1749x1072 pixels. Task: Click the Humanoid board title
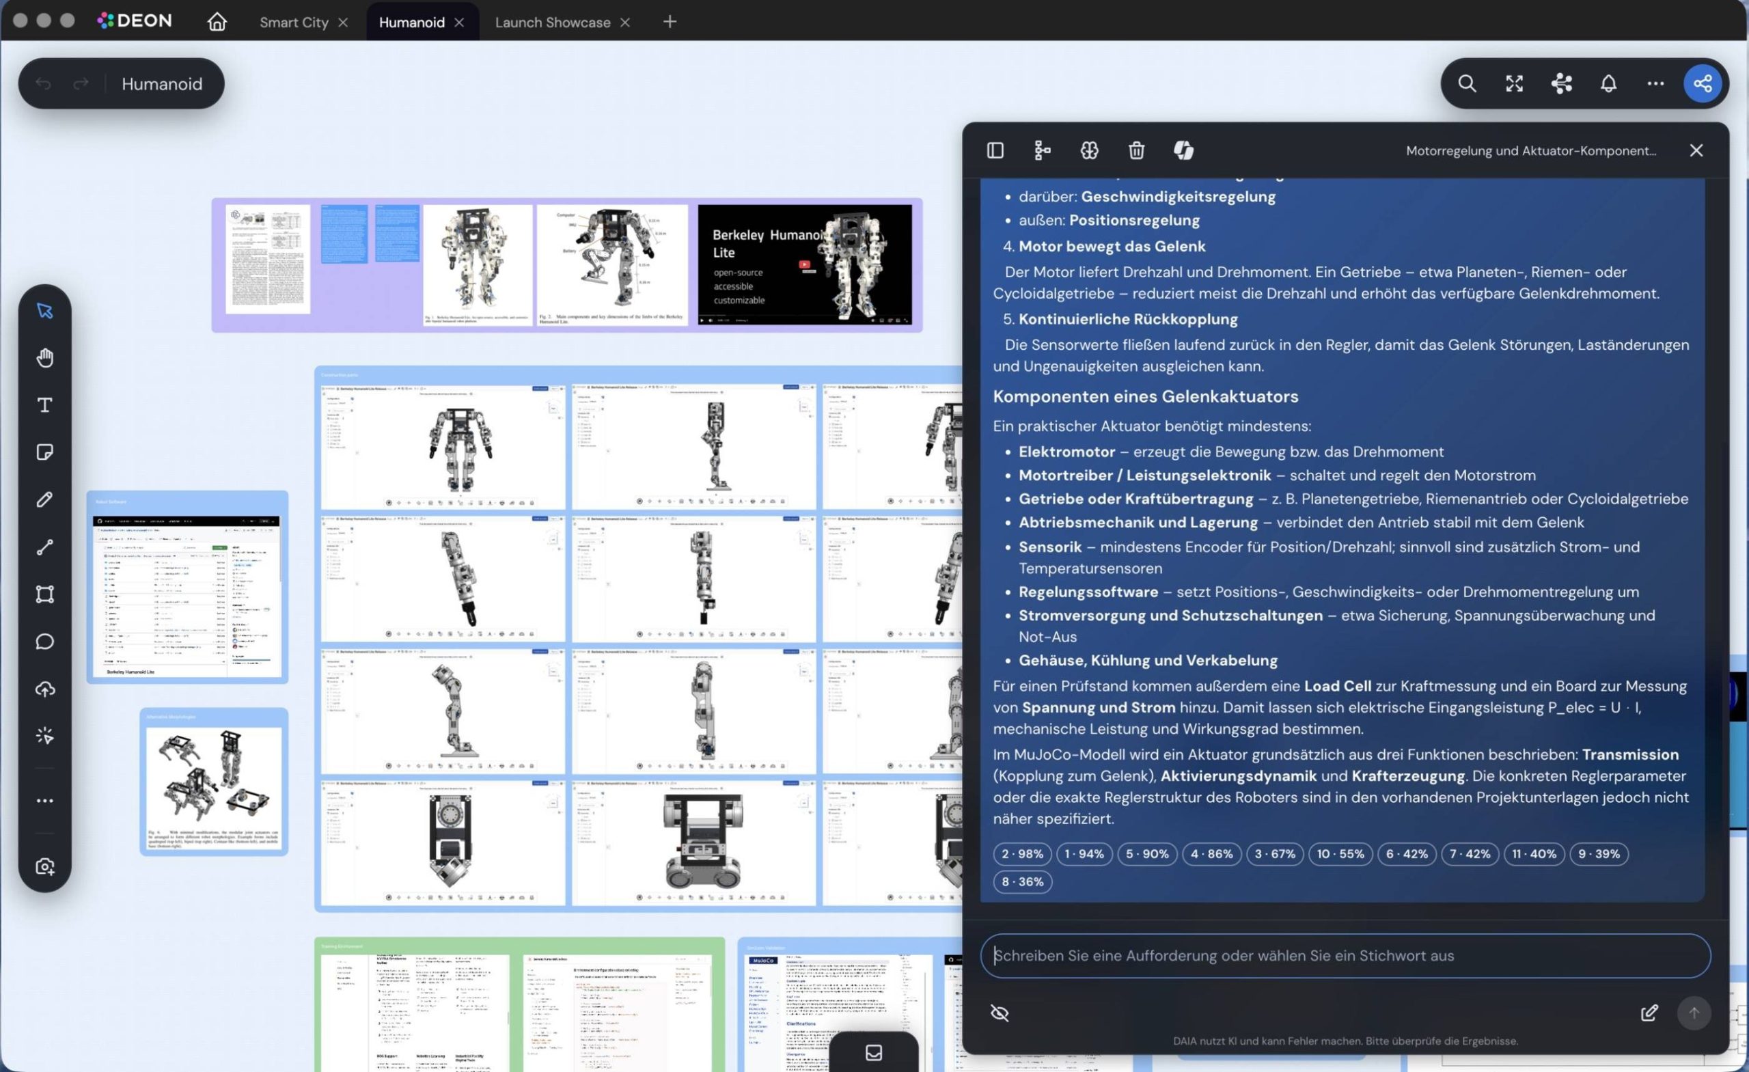[162, 84]
